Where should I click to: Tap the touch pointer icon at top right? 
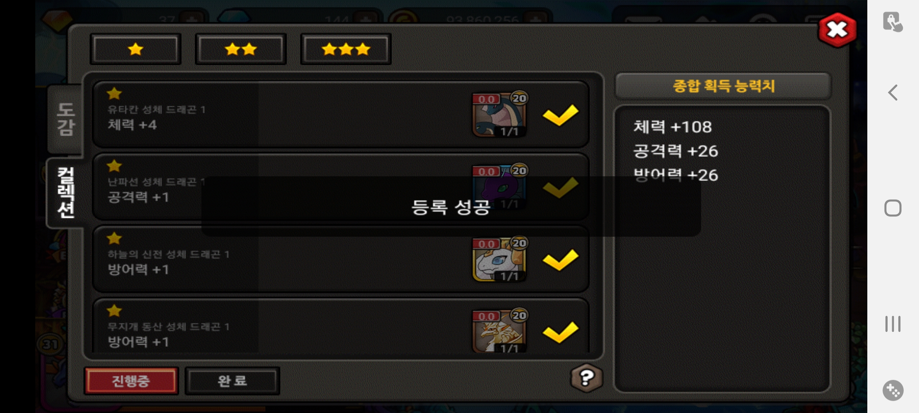(x=893, y=22)
